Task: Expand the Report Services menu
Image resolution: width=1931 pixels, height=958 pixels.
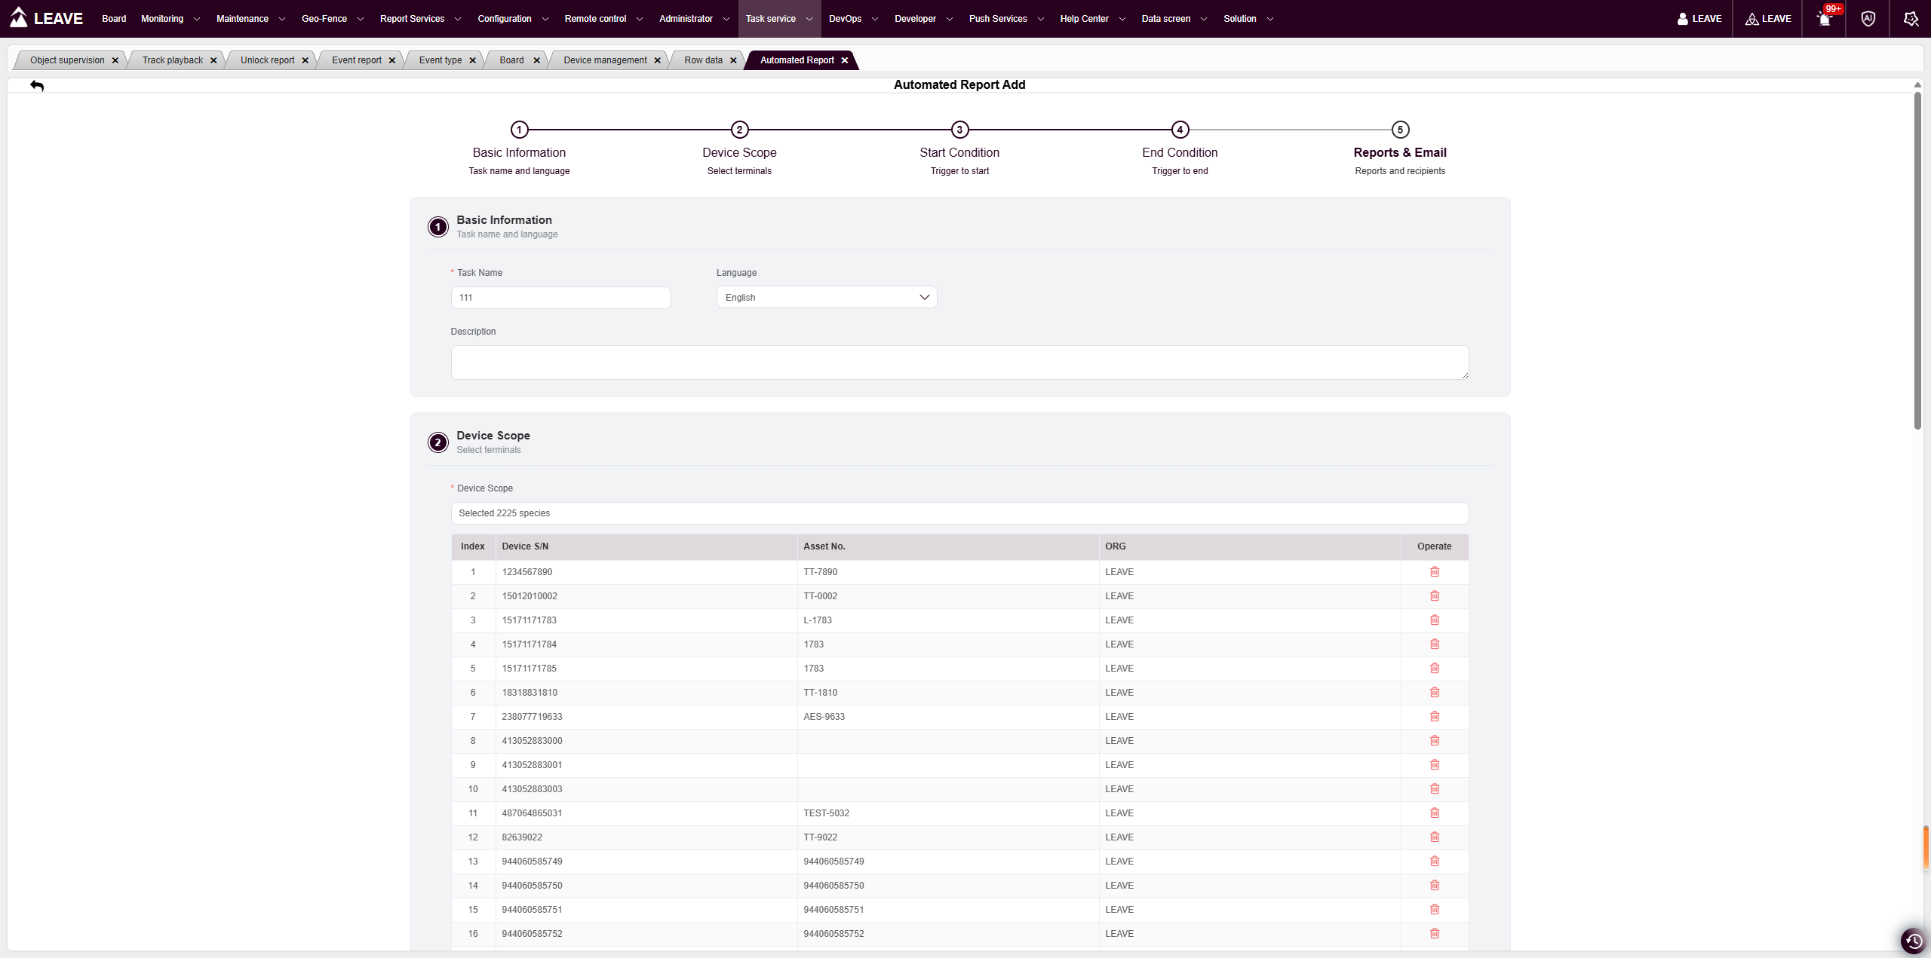Action: (x=420, y=19)
